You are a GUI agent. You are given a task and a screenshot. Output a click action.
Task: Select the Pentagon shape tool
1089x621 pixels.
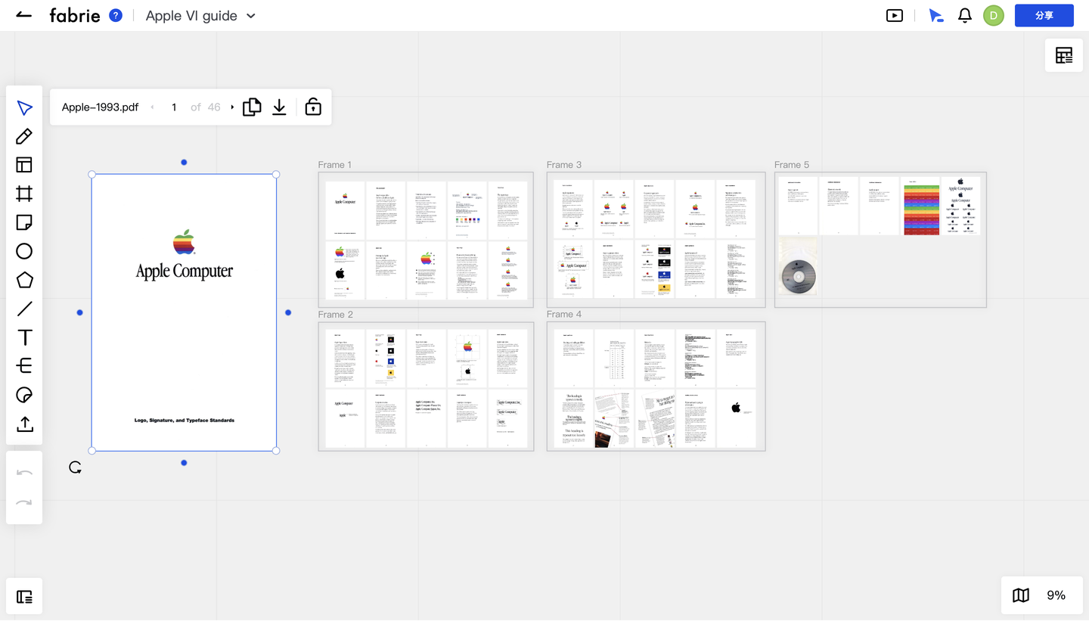click(24, 280)
